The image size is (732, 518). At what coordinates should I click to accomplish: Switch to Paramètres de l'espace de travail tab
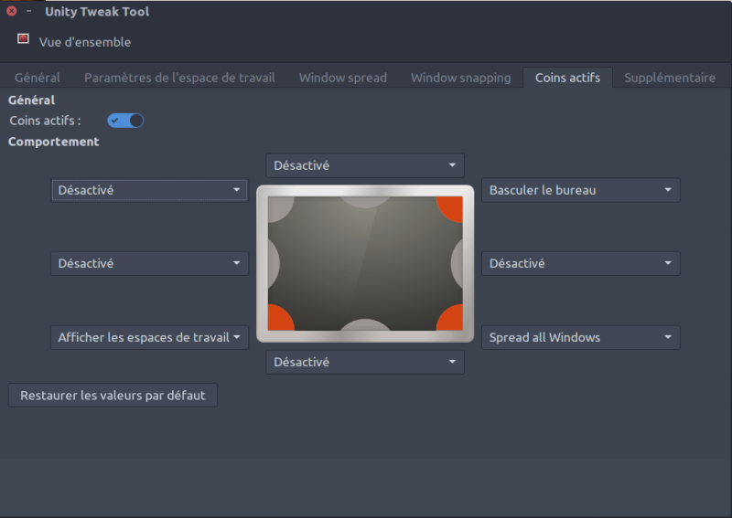tap(179, 78)
